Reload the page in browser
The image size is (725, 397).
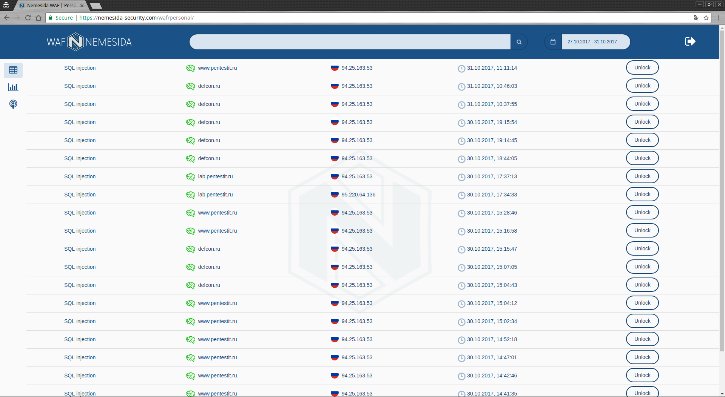[28, 18]
